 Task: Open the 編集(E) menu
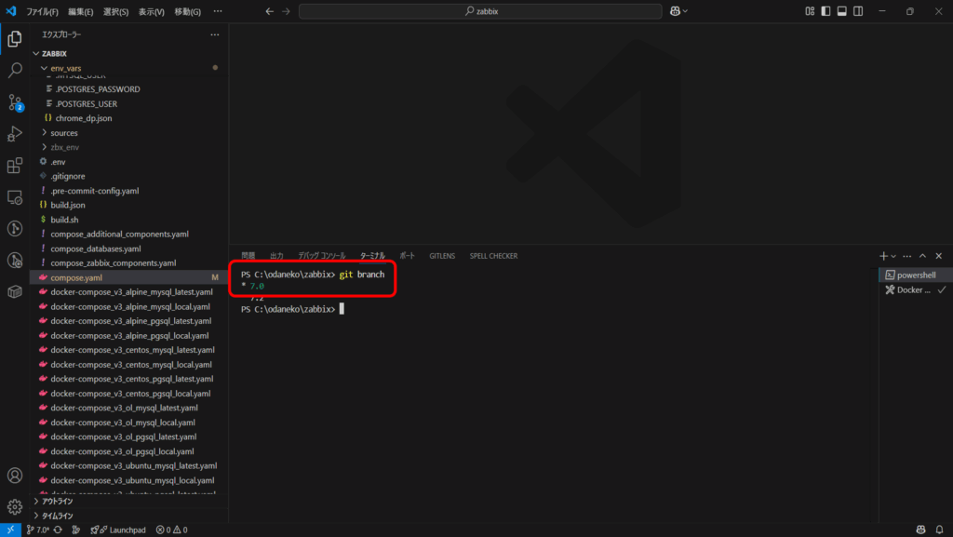pos(80,11)
